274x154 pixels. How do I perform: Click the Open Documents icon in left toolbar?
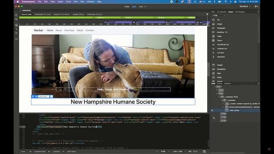point(16,15)
